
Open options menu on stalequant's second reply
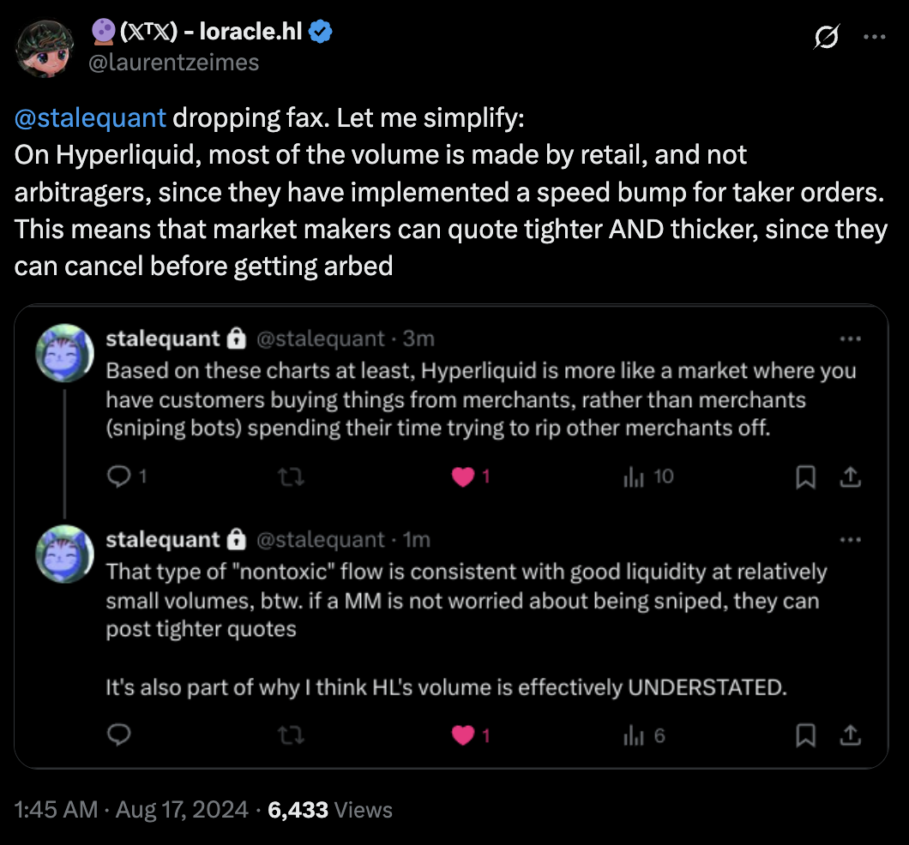click(851, 539)
